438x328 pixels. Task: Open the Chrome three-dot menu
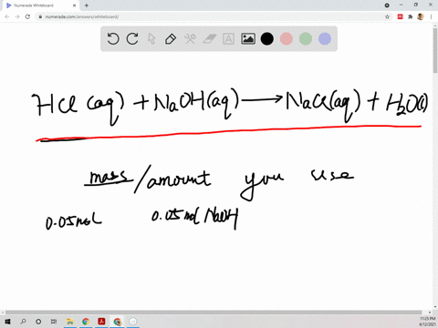click(432, 16)
